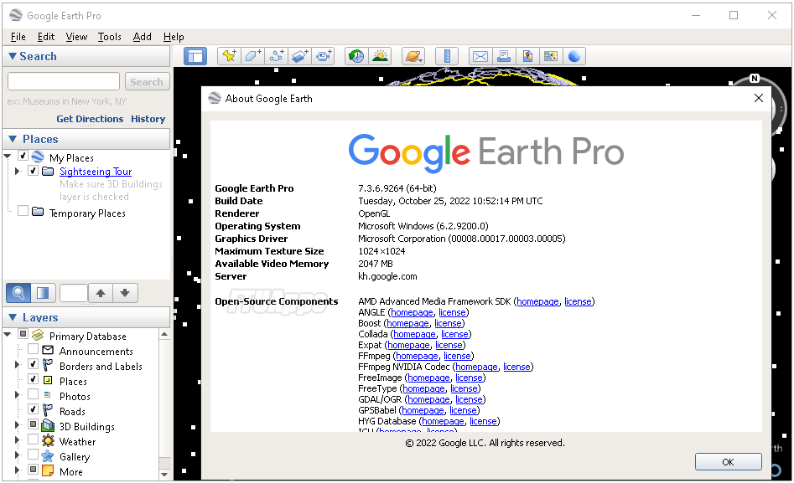794x483 pixels.
Task: Click the search text input field
Action: point(64,81)
